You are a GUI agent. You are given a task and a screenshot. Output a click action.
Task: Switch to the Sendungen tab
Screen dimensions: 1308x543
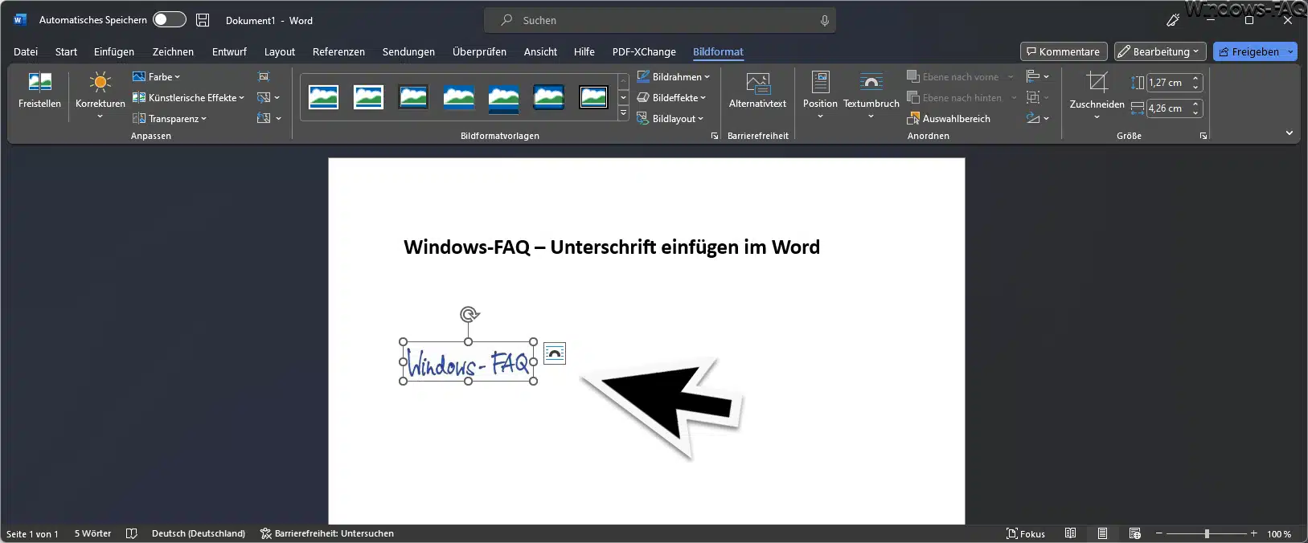[x=408, y=51]
